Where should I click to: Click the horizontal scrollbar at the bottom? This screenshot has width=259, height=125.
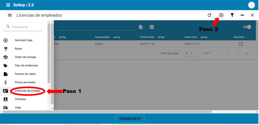tap(107, 112)
